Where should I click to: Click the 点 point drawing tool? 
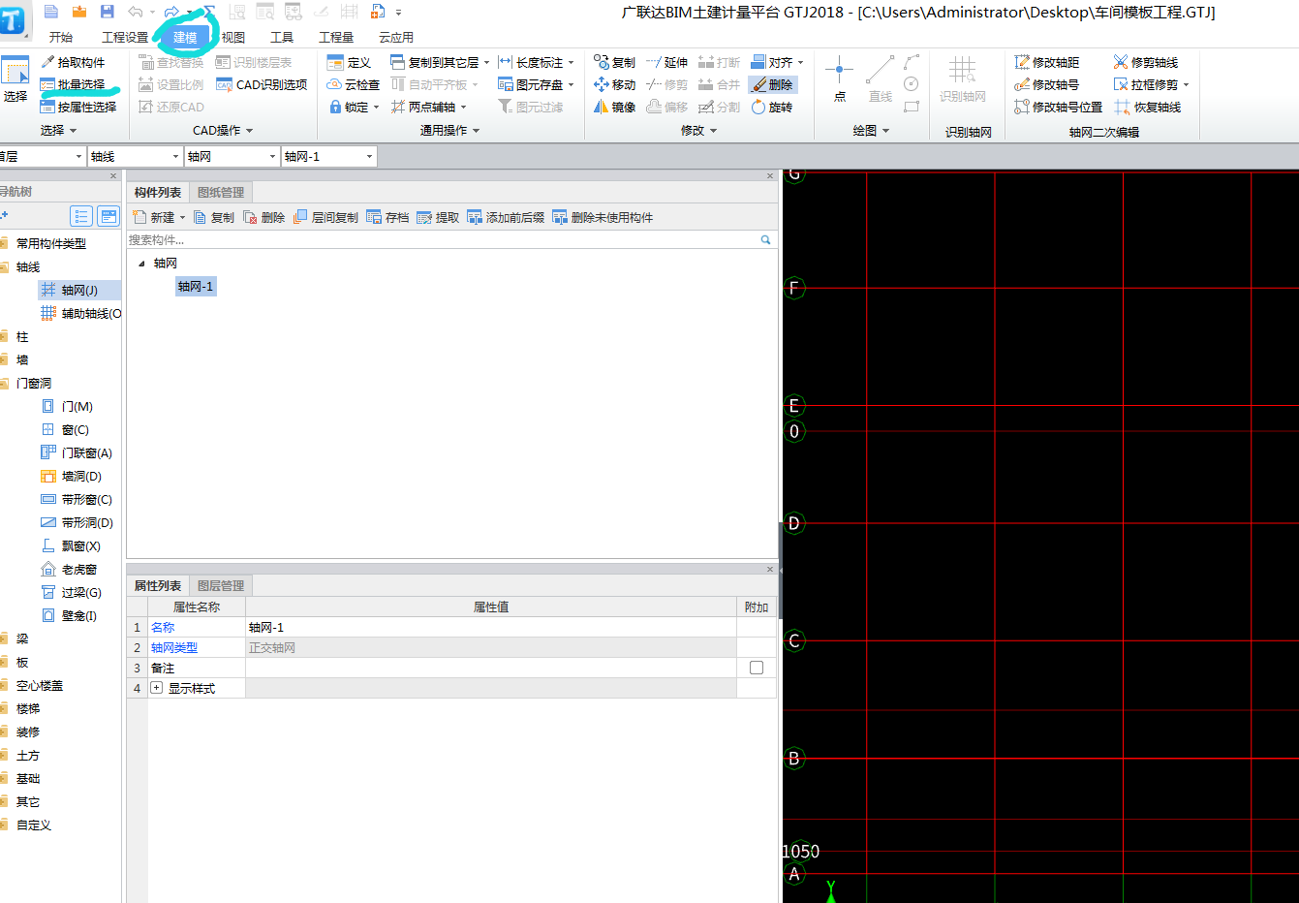click(x=839, y=78)
